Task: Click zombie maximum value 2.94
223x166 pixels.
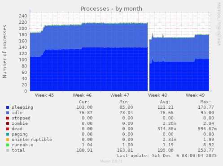Action: pos(209,123)
